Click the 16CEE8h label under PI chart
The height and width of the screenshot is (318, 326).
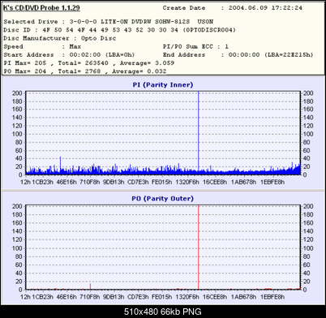[x=215, y=182]
